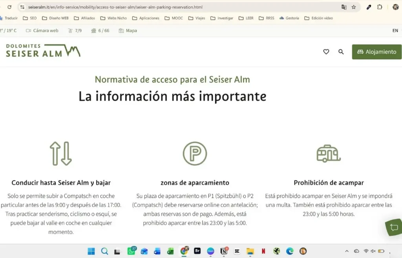Screen dimensions: 402x258
Task: Open the green chat widget button
Action: point(394,227)
